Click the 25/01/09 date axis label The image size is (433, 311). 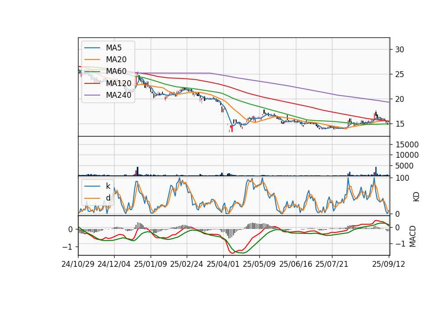tap(151, 264)
